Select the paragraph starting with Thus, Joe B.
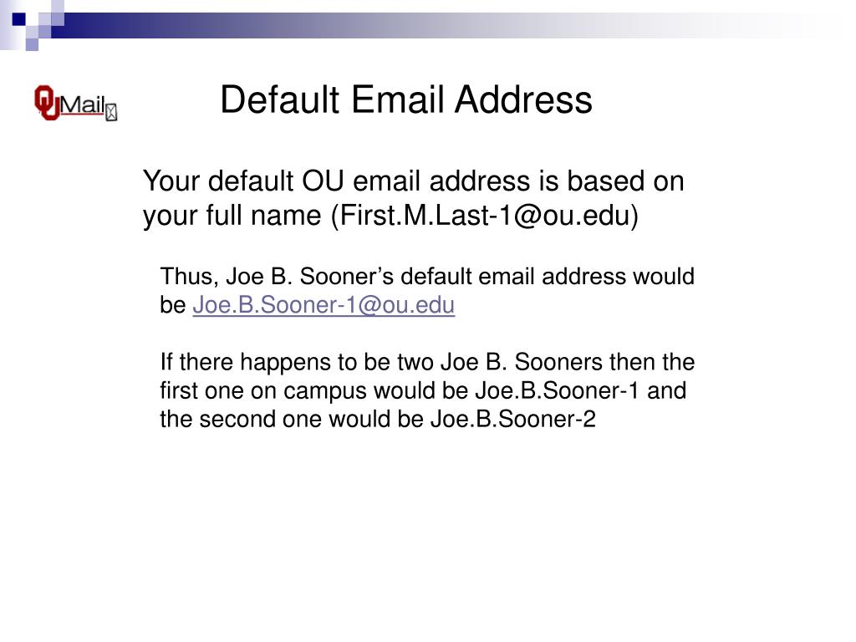 click(427, 290)
